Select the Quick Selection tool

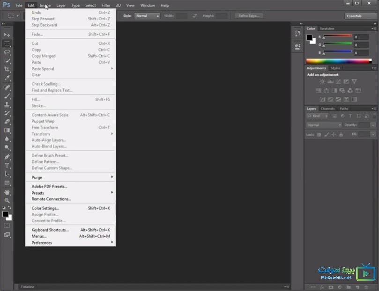tap(7, 61)
